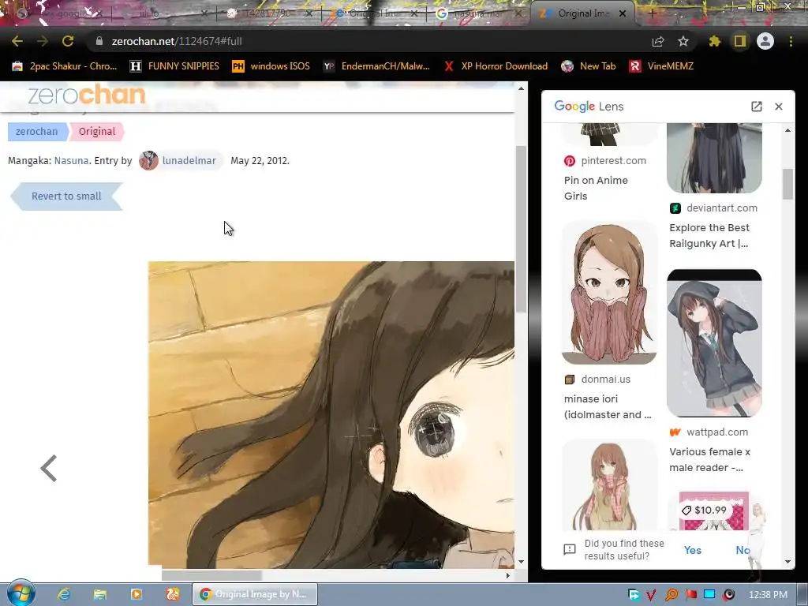This screenshot has width=808, height=606.
Task: Click the red flag action center tray icon
Action: tap(690, 595)
